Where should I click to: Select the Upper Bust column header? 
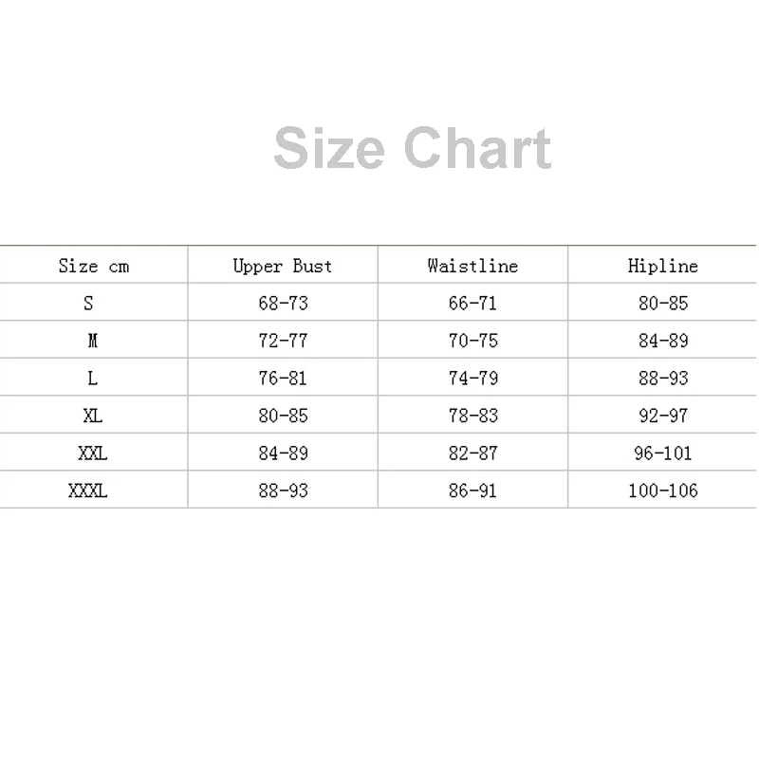pos(283,266)
